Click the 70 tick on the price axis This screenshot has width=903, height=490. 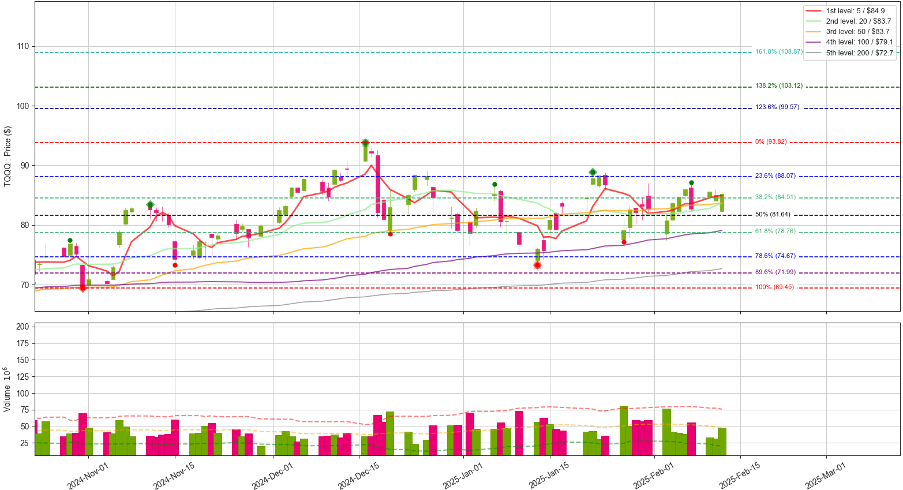click(x=25, y=285)
